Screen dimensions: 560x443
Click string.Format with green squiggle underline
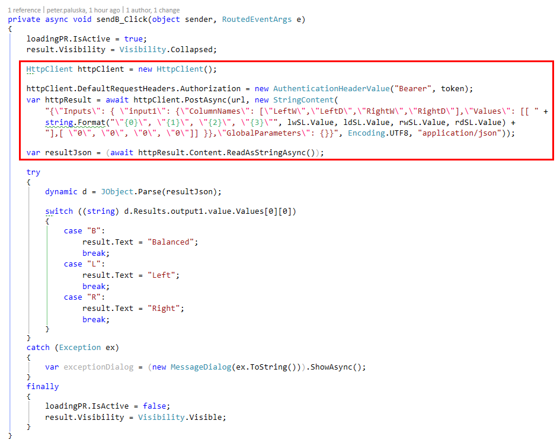point(75,123)
